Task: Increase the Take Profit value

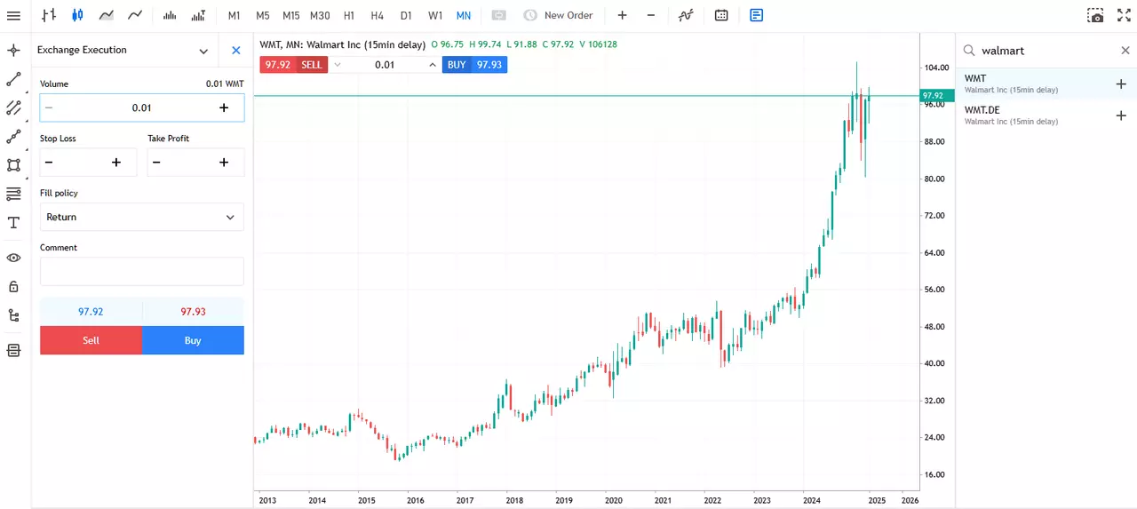Action: click(224, 163)
